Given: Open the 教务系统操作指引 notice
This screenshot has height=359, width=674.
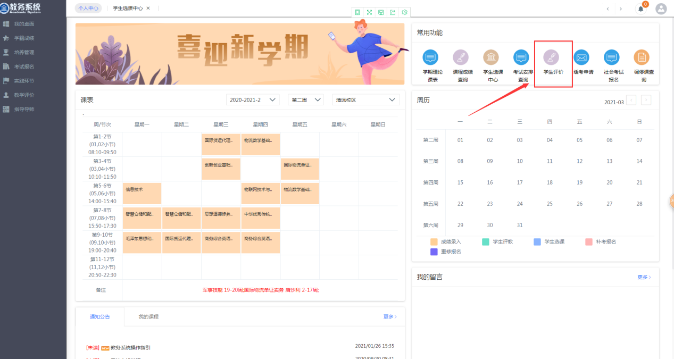Looking at the screenshot, I should point(130,347).
